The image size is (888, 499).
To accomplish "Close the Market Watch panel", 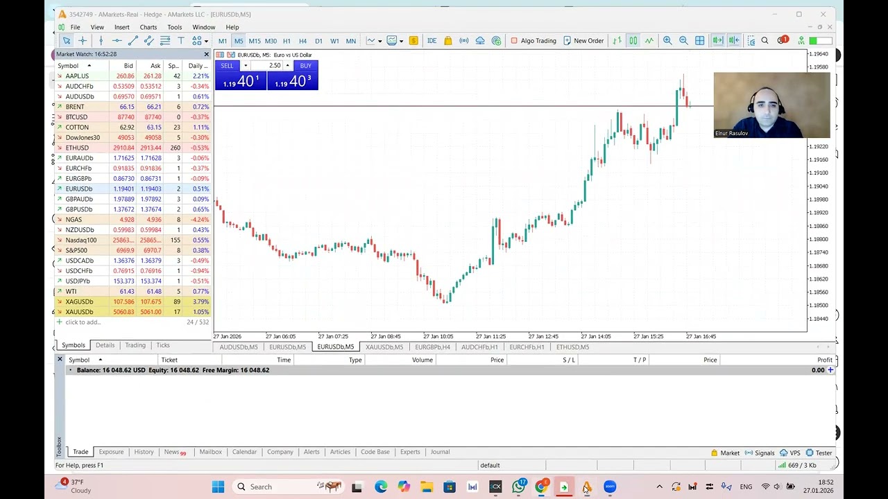I will 206,54.
